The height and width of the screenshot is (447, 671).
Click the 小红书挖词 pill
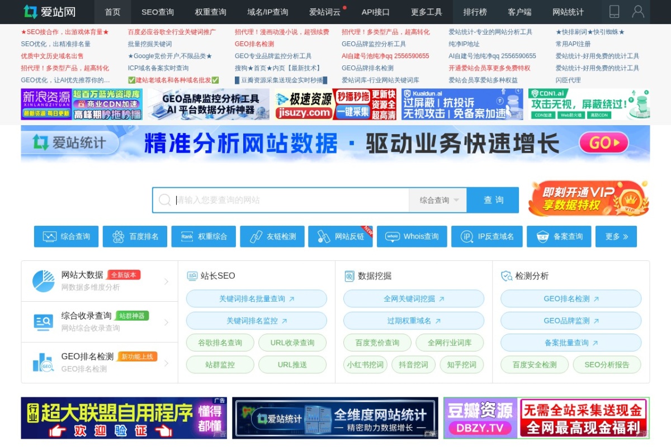(x=365, y=364)
